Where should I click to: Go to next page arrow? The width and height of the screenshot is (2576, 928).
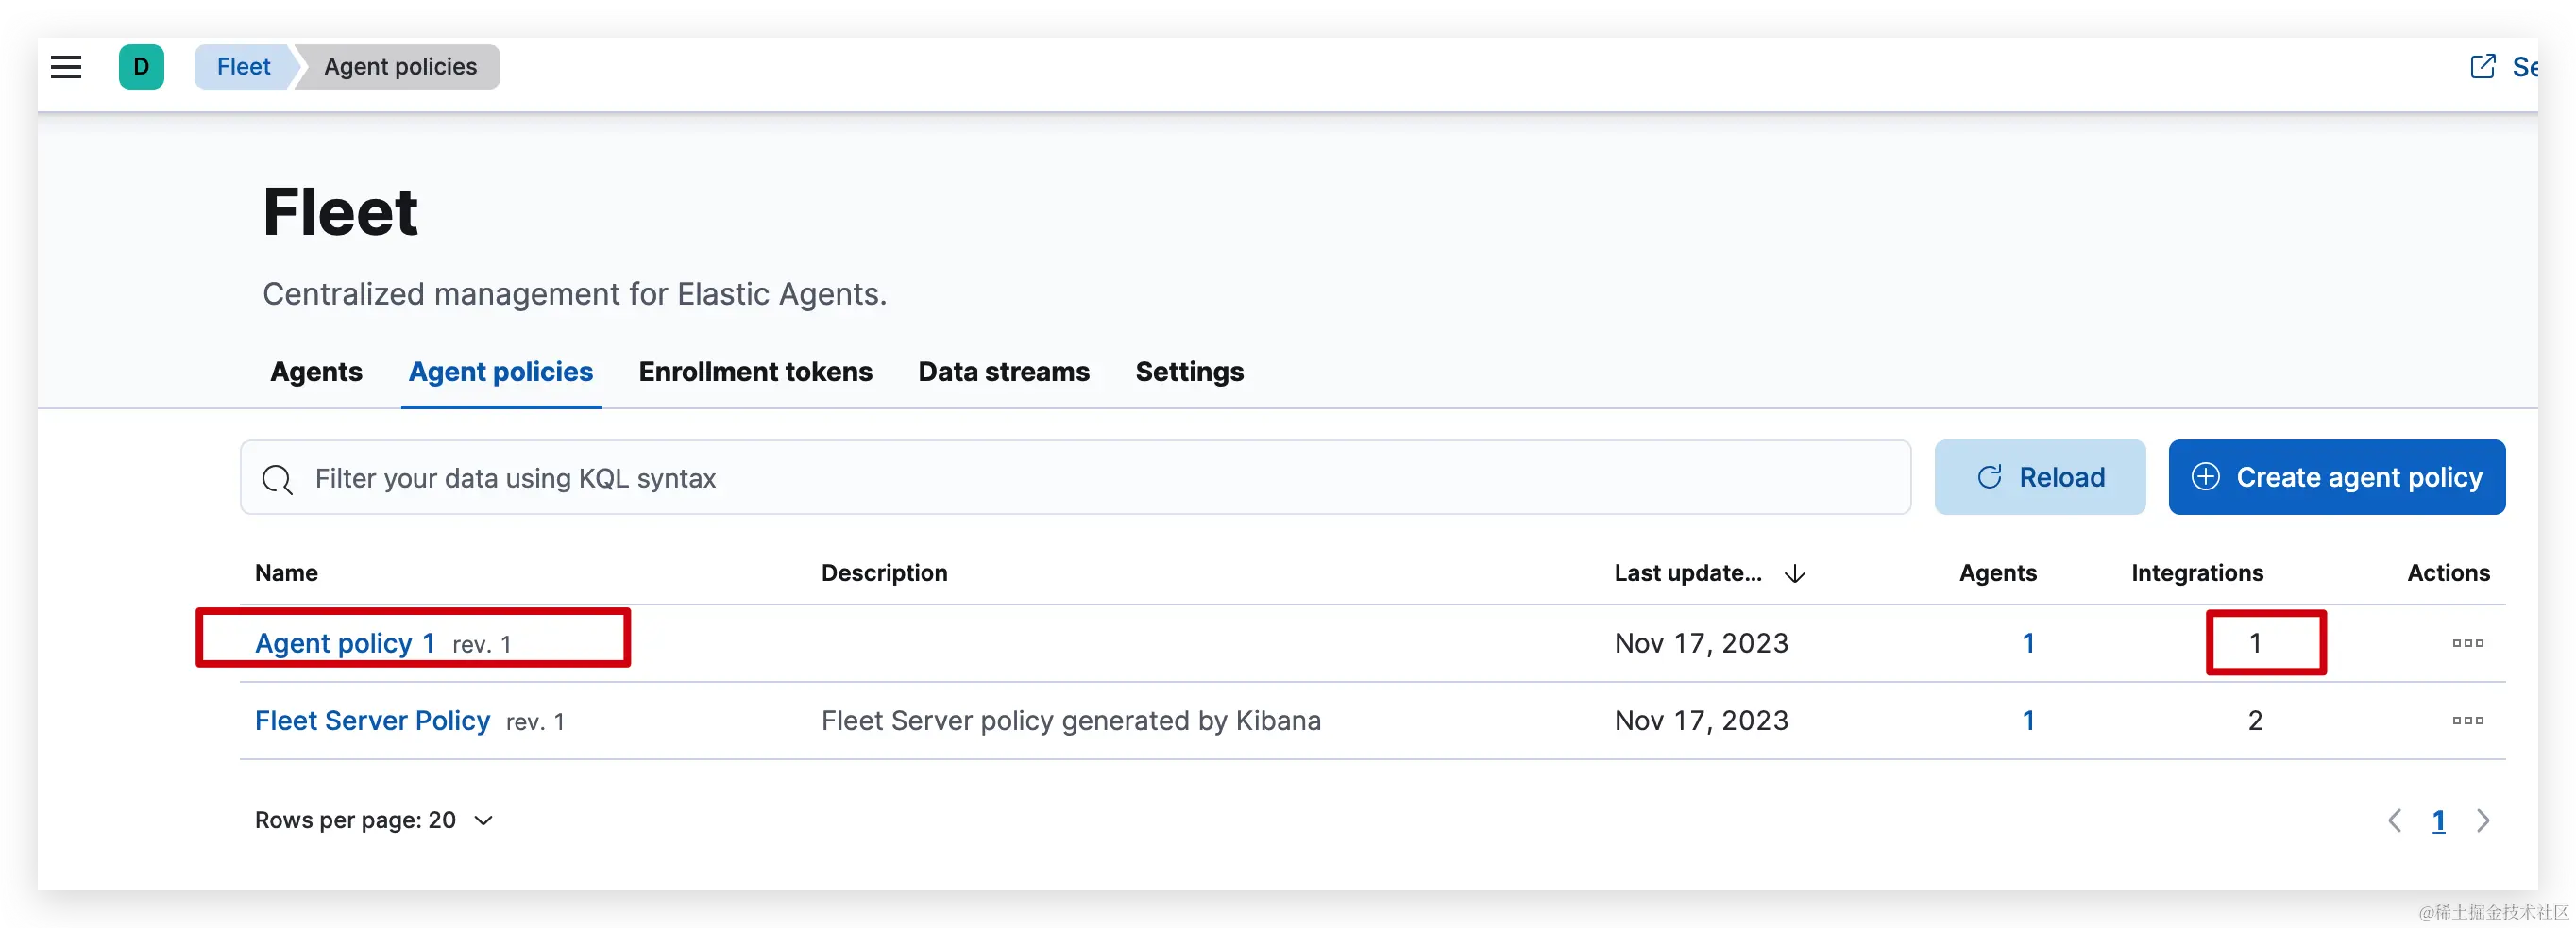(x=2483, y=821)
